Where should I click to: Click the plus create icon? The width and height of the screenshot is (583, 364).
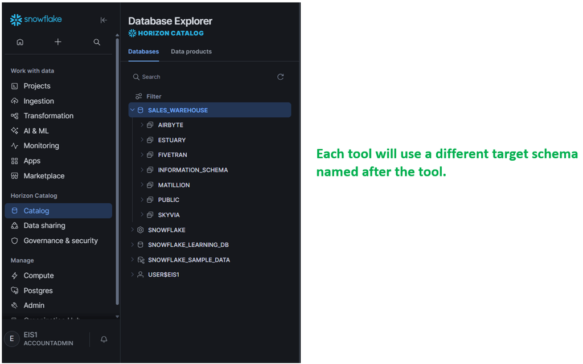pyautogui.click(x=58, y=42)
